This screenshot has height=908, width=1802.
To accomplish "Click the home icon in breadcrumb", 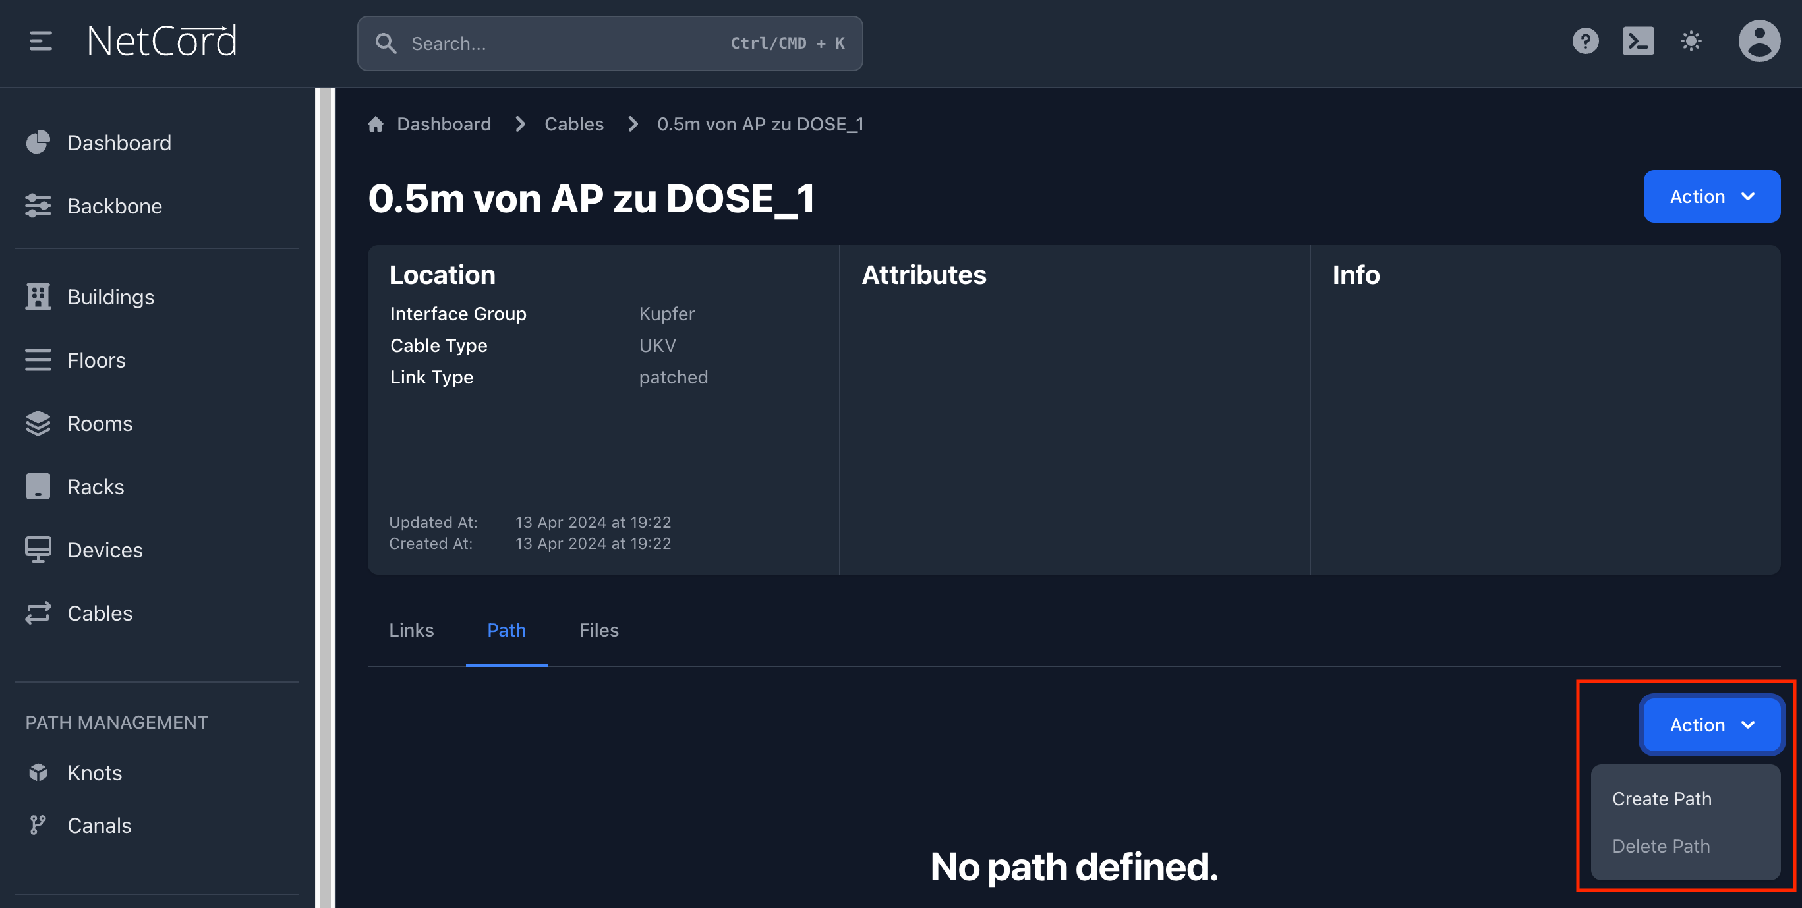I will [x=376, y=124].
